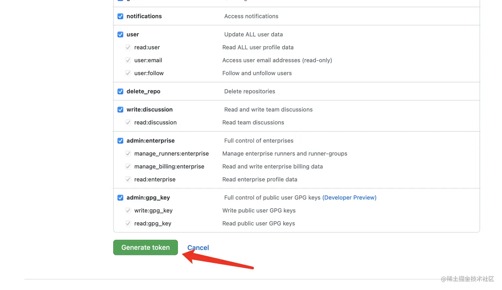This screenshot has height=290, width=502.
Task: Disable the admin:enterprise scope checkbox
Action: (121, 141)
